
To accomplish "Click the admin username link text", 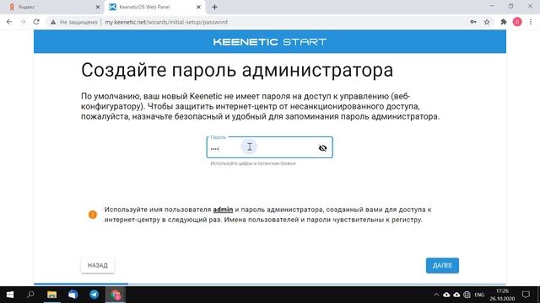I will tap(223, 210).
